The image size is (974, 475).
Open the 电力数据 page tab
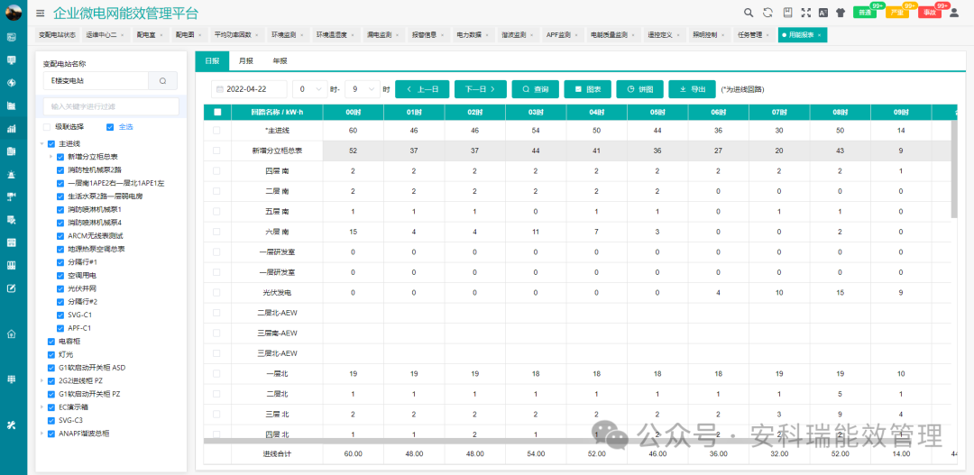(x=473, y=35)
